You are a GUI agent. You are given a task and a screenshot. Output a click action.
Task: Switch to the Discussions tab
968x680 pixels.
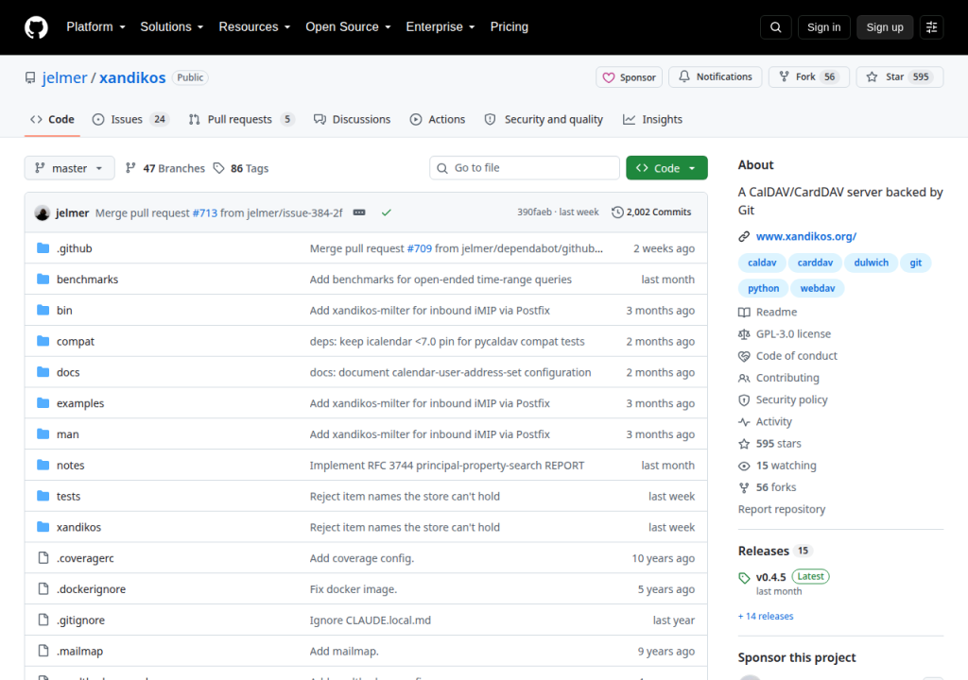(352, 120)
